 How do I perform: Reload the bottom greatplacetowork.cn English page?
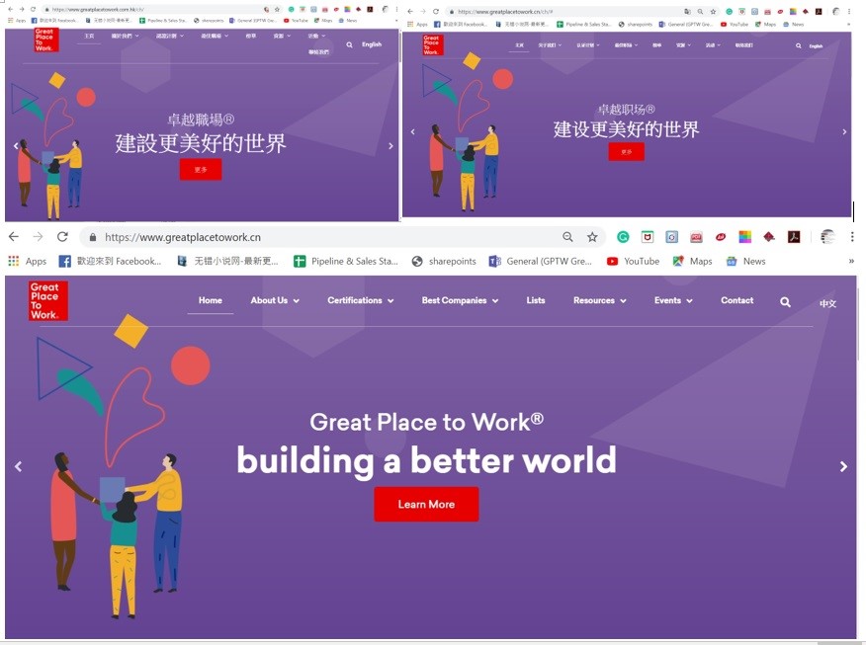(x=62, y=237)
